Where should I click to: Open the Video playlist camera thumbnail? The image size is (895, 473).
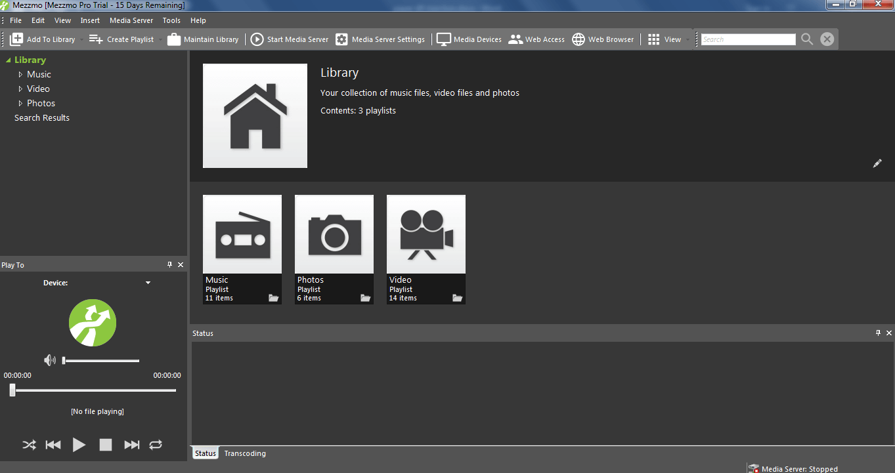pos(426,234)
